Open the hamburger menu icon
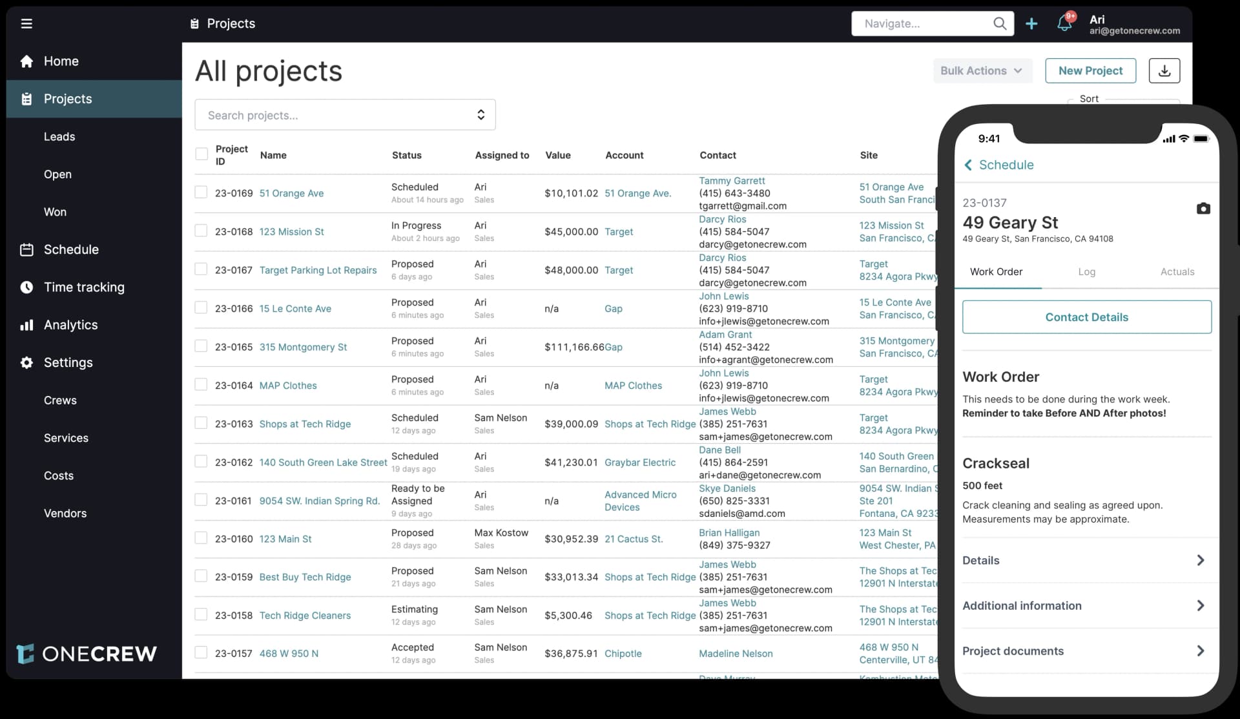 click(x=26, y=24)
